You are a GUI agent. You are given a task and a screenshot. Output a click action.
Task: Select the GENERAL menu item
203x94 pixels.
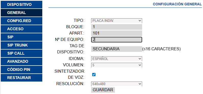point(21,13)
